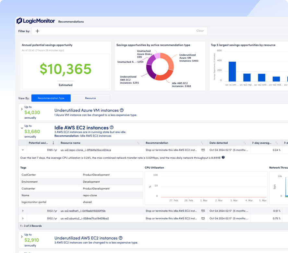Click the $10,365 estimated savings value
The image size is (288, 253).
pos(66,69)
